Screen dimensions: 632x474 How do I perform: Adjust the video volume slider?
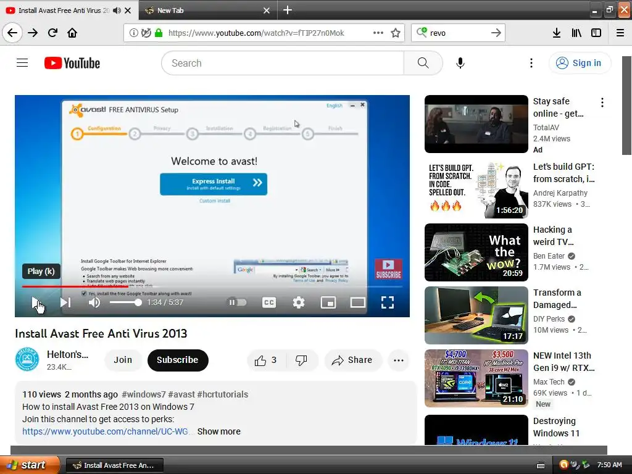(x=125, y=302)
